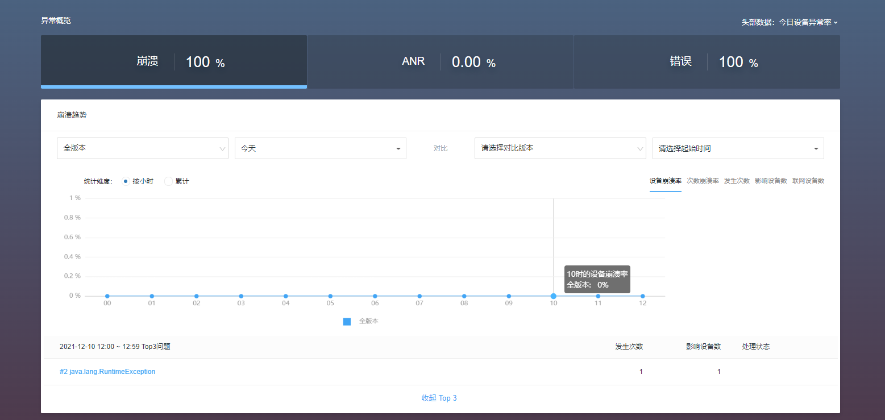Collapse the Top 3 issues list
This screenshot has width=885, height=420.
tap(439, 398)
